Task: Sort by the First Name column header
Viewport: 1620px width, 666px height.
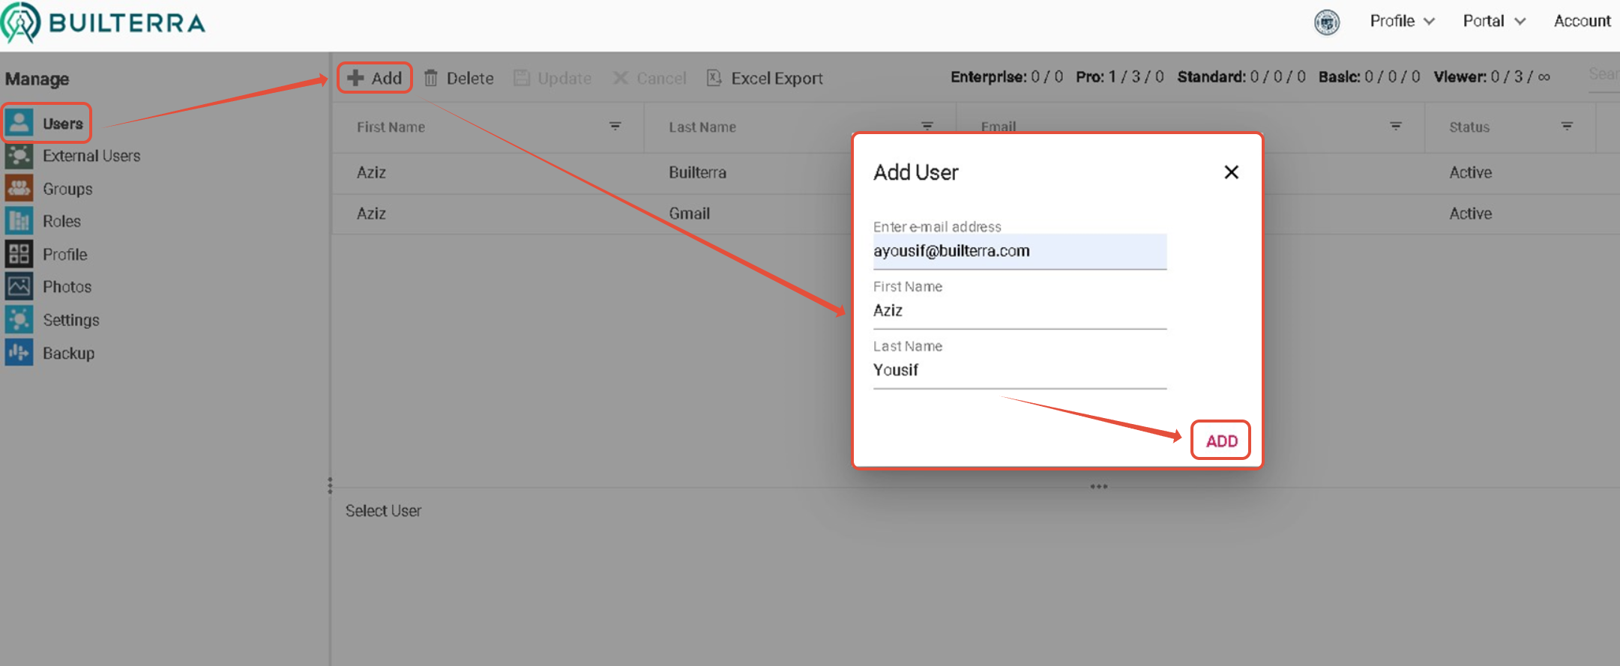Action: pos(391,127)
